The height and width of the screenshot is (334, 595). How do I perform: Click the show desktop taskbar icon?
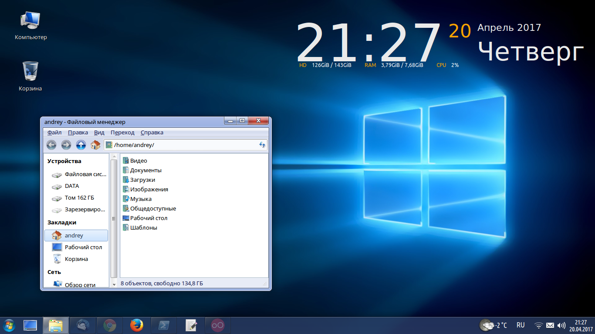(x=30, y=325)
